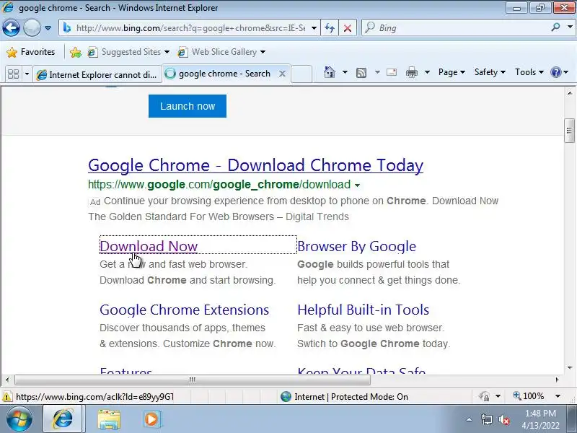
Task: Open a new blank tab
Action: coord(301,74)
